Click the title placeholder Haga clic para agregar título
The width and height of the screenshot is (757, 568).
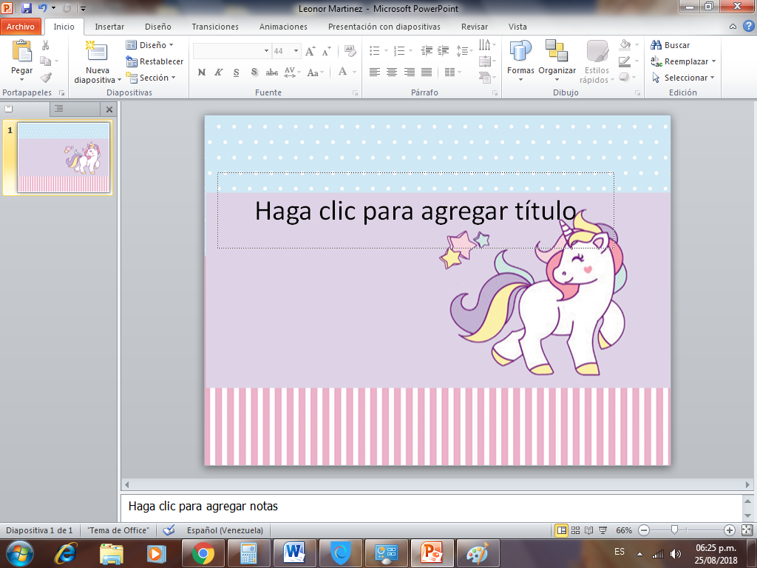(x=415, y=210)
